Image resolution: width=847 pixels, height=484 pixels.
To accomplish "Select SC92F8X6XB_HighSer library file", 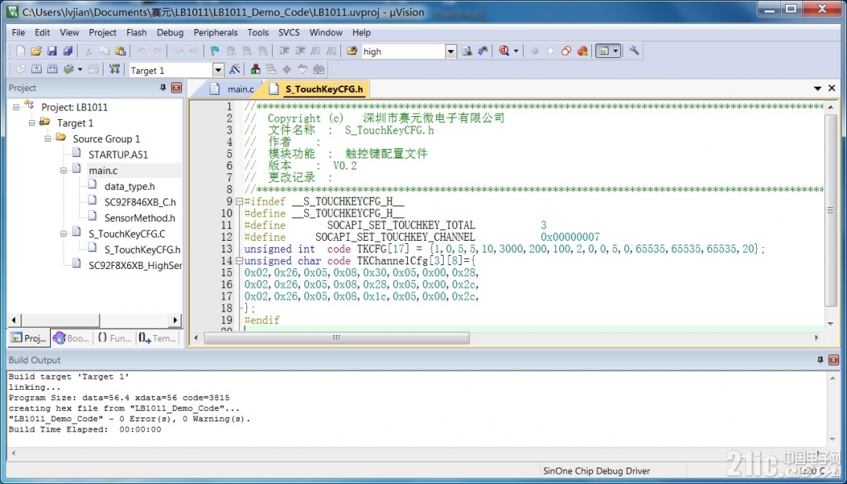I will coord(135,265).
